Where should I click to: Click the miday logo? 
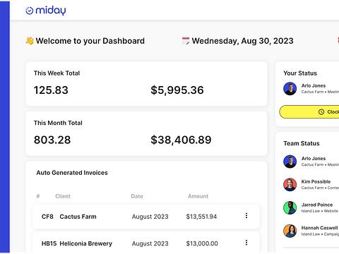click(46, 11)
